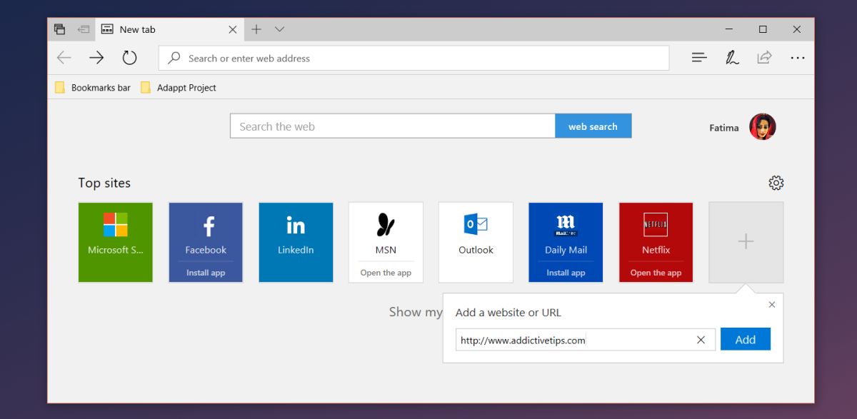
Task: Open a new tab with the plus icon
Action: pos(256,29)
